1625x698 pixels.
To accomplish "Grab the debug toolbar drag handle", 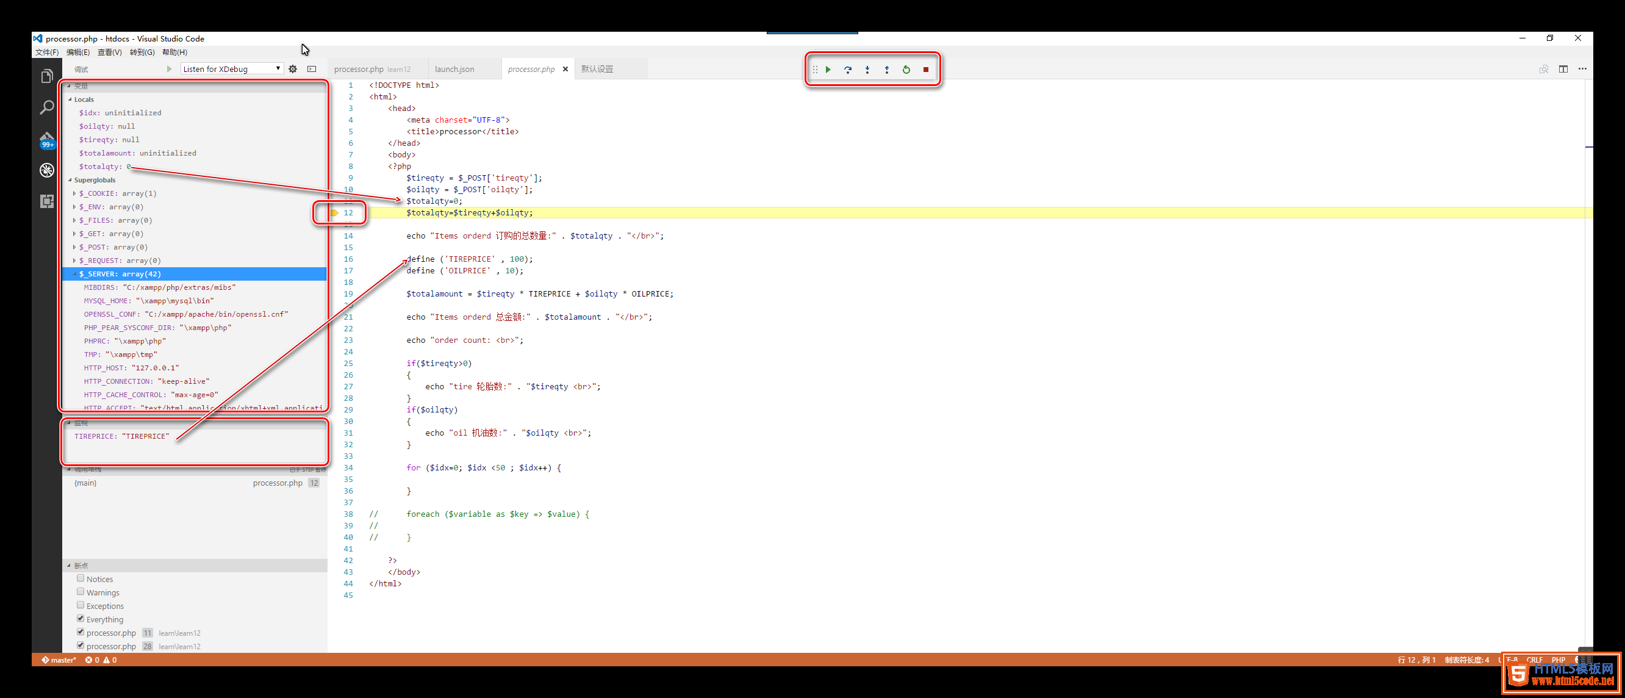I will click(815, 70).
